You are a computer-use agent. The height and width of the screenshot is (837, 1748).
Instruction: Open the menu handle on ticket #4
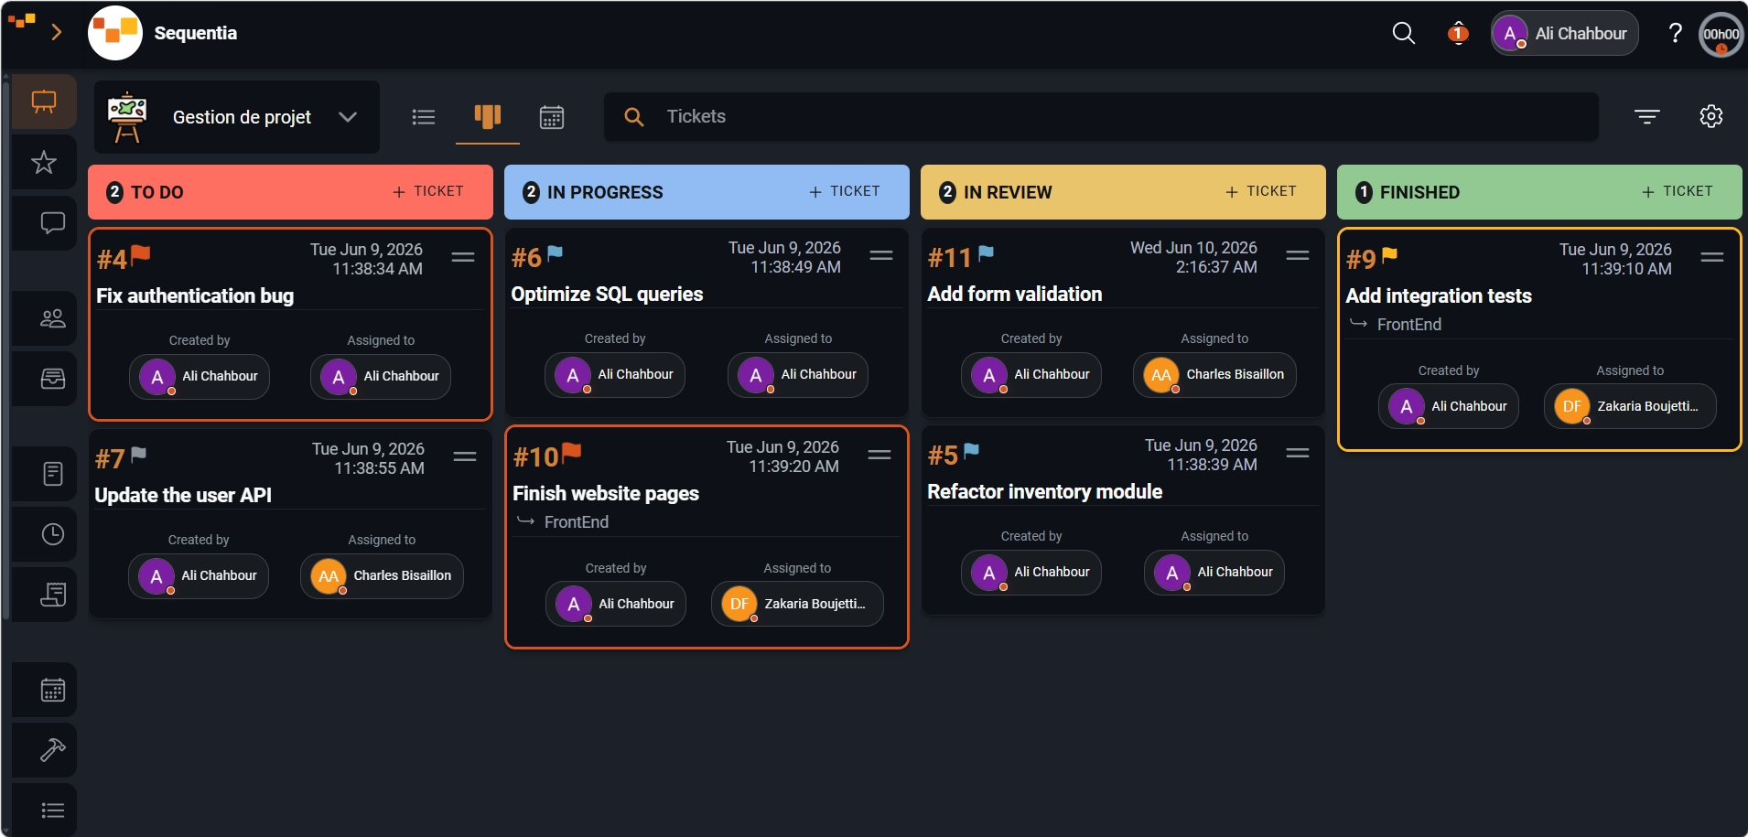point(463,258)
